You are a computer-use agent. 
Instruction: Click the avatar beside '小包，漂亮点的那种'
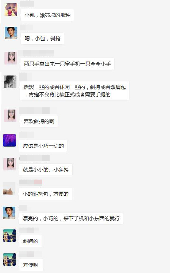tap(11, 10)
